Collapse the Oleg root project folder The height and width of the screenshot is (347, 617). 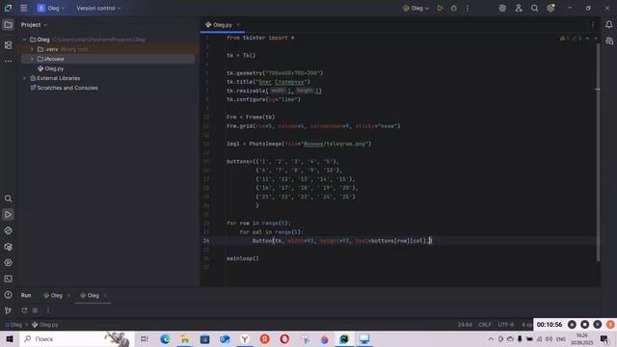tap(24, 40)
